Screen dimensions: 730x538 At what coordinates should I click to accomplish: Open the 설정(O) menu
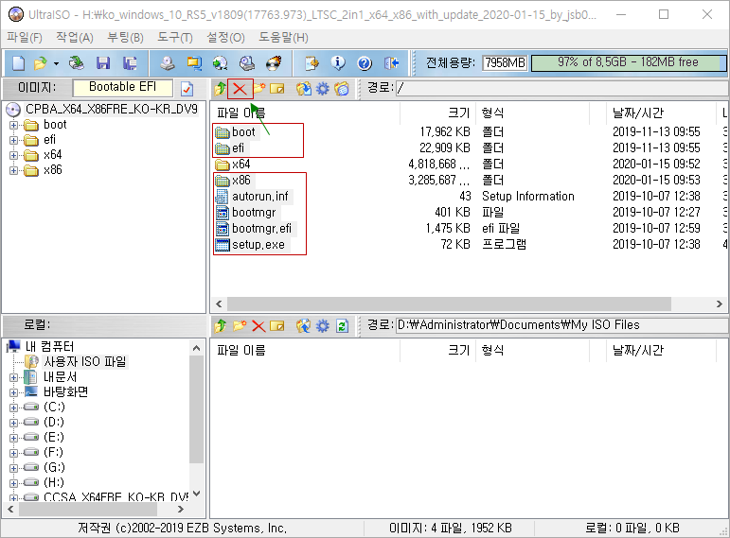tap(225, 38)
